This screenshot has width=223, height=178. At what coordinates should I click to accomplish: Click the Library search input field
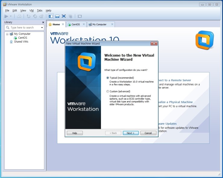point(24,28)
